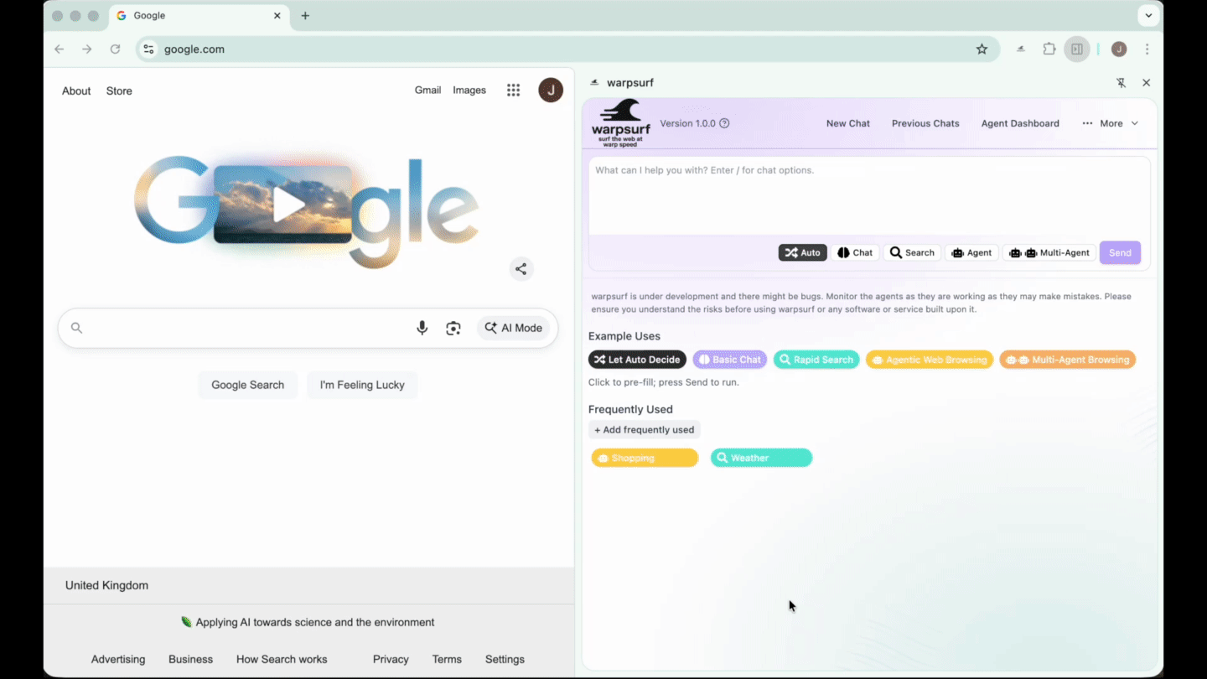Click the AI Mode search icon
Image resolution: width=1207 pixels, height=679 pixels.
coord(491,328)
